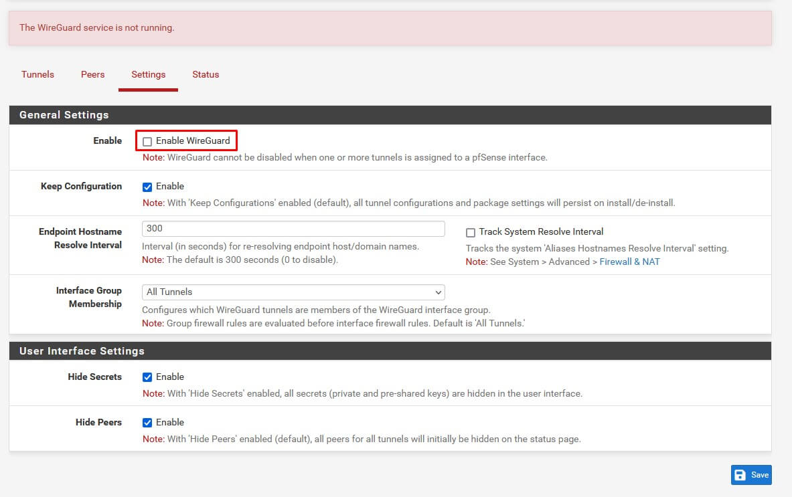The height and width of the screenshot is (497, 792).
Task: Click the 'Interface Group Membership' label
Action: point(89,297)
